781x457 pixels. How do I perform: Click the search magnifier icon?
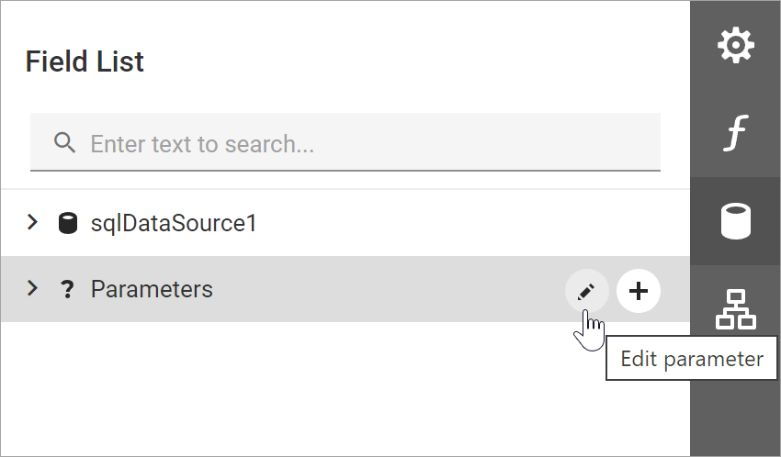coord(64,143)
